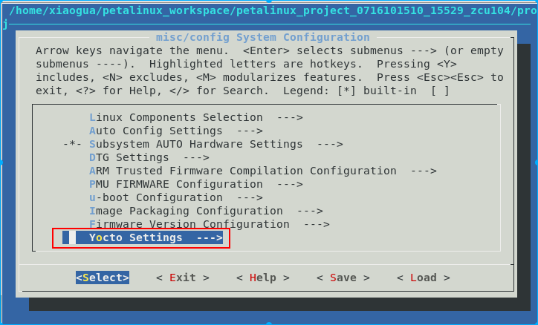This screenshot has height=325, width=538.
Task: Select the highlighted Yocto Settings entry
Action: pyautogui.click(x=143, y=237)
